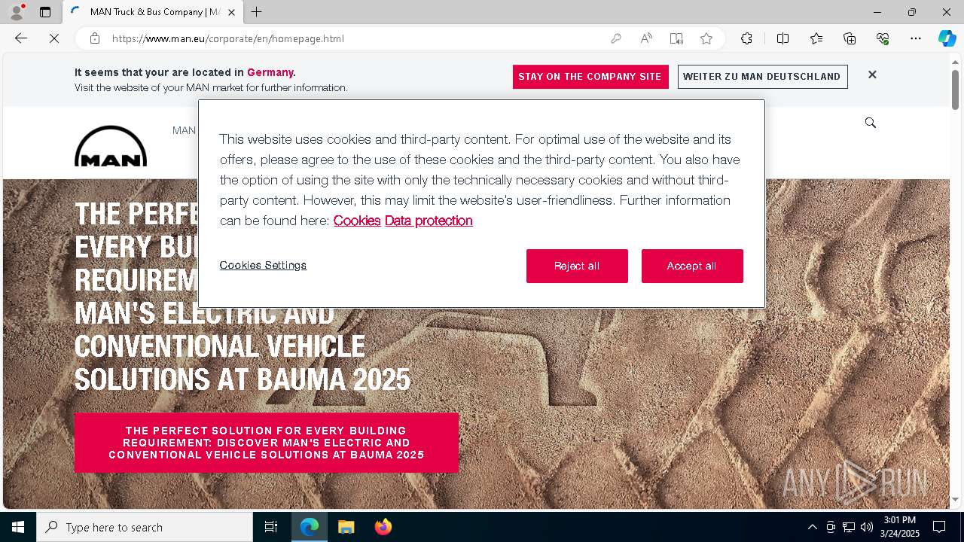Open a new browser tab
This screenshot has height=542, width=964.
(257, 12)
